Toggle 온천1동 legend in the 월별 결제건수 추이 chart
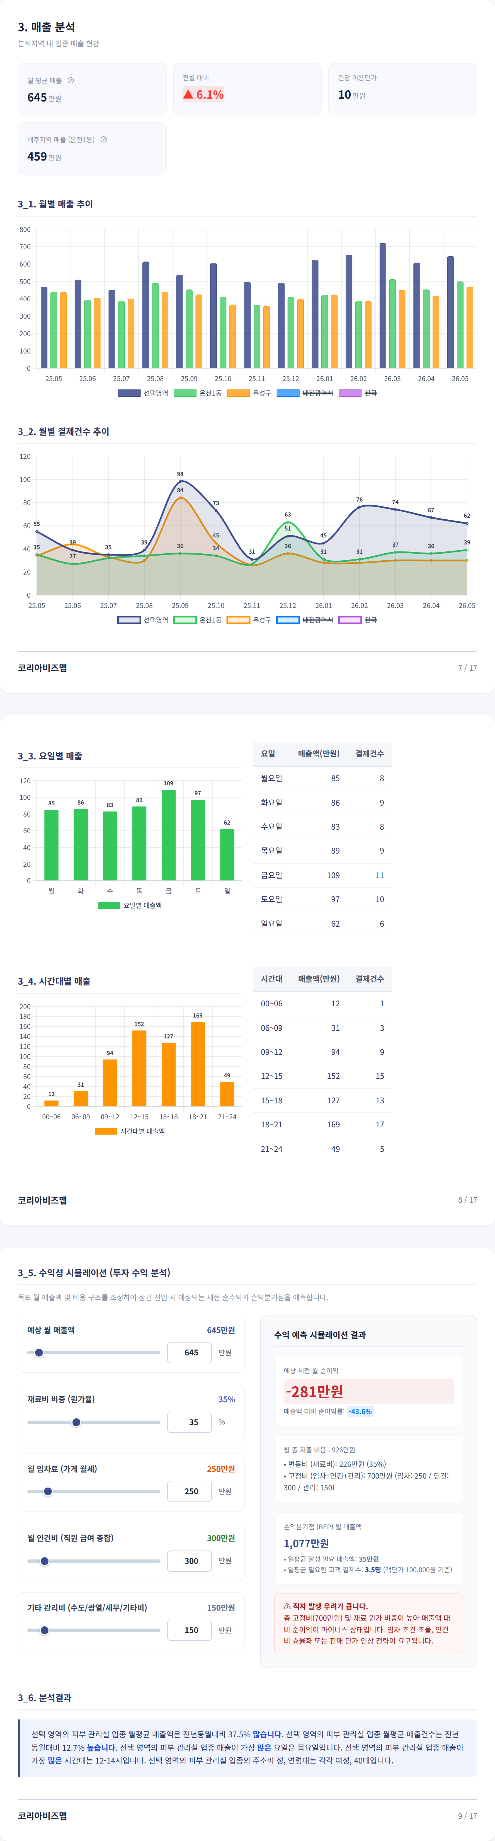495x1841 pixels. point(198,620)
